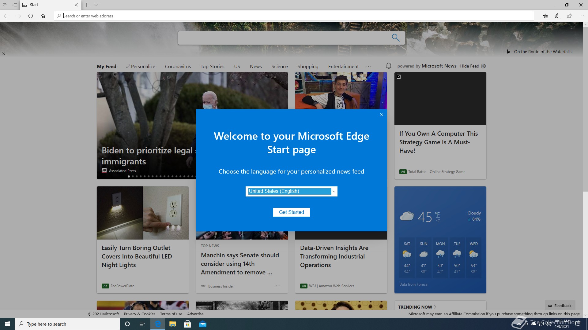Show tab previews chevron
The height and width of the screenshot is (330, 588).
[x=96, y=5]
